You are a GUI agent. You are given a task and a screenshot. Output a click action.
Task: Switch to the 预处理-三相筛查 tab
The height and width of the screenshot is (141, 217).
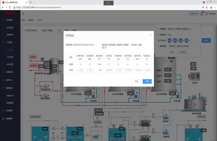tap(47, 30)
